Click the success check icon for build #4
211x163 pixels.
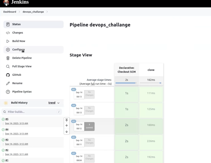3,130
